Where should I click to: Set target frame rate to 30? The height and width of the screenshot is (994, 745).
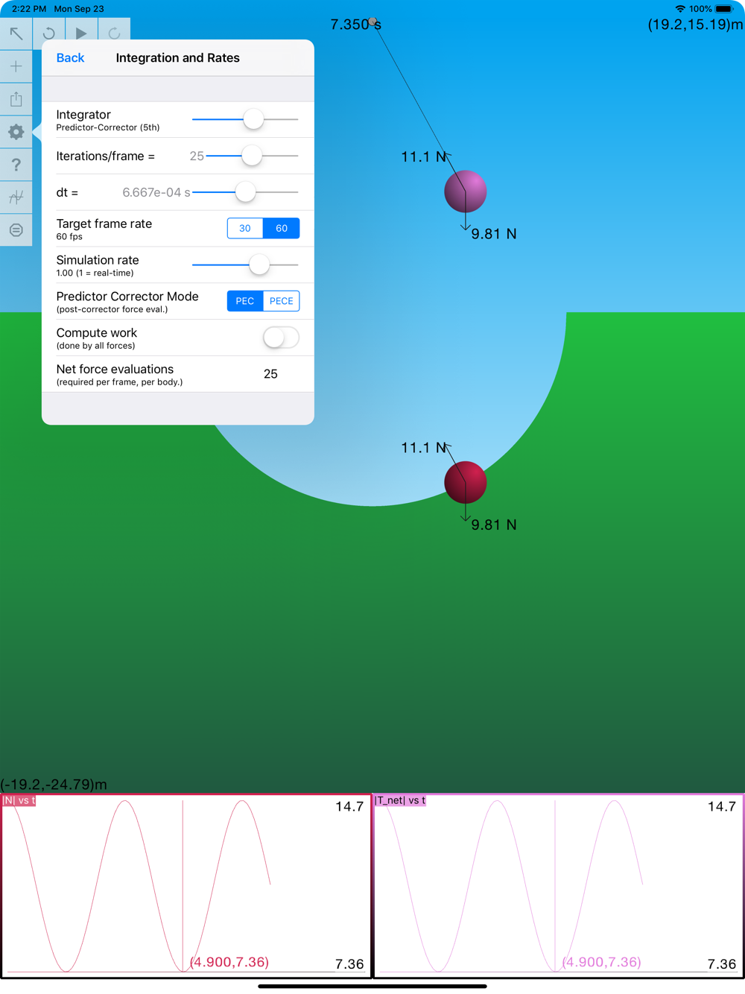[245, 228]
